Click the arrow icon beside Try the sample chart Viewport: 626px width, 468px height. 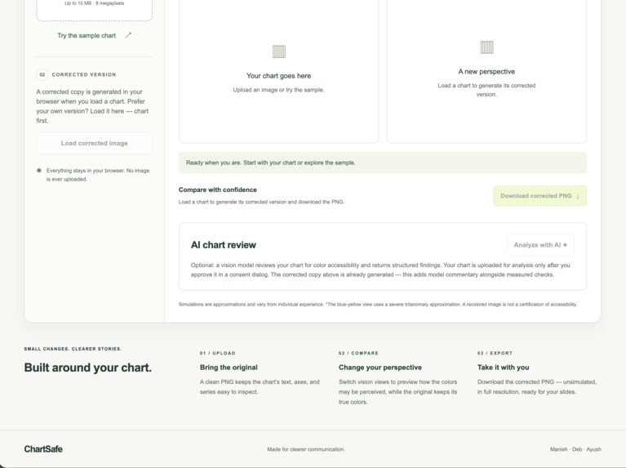(128, 36)
